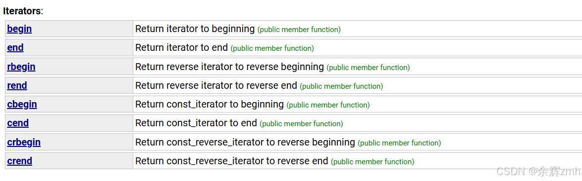This screenshot has width=582, height=181.
Task: Open the end member function link
Action: coord(15,48)
